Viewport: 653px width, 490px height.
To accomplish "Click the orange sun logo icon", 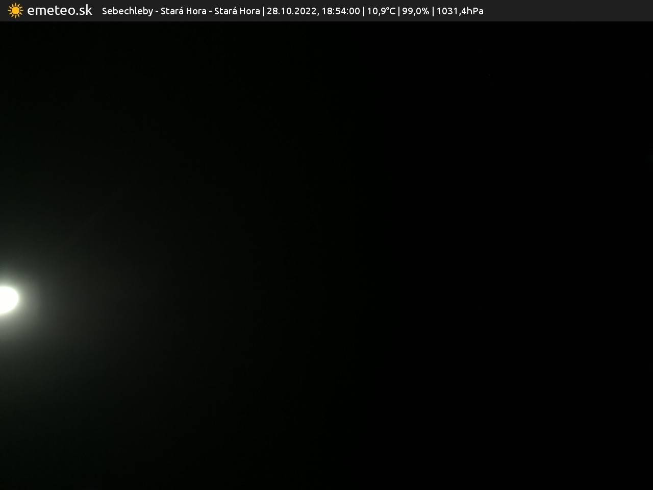I will (x=15, y=11).
